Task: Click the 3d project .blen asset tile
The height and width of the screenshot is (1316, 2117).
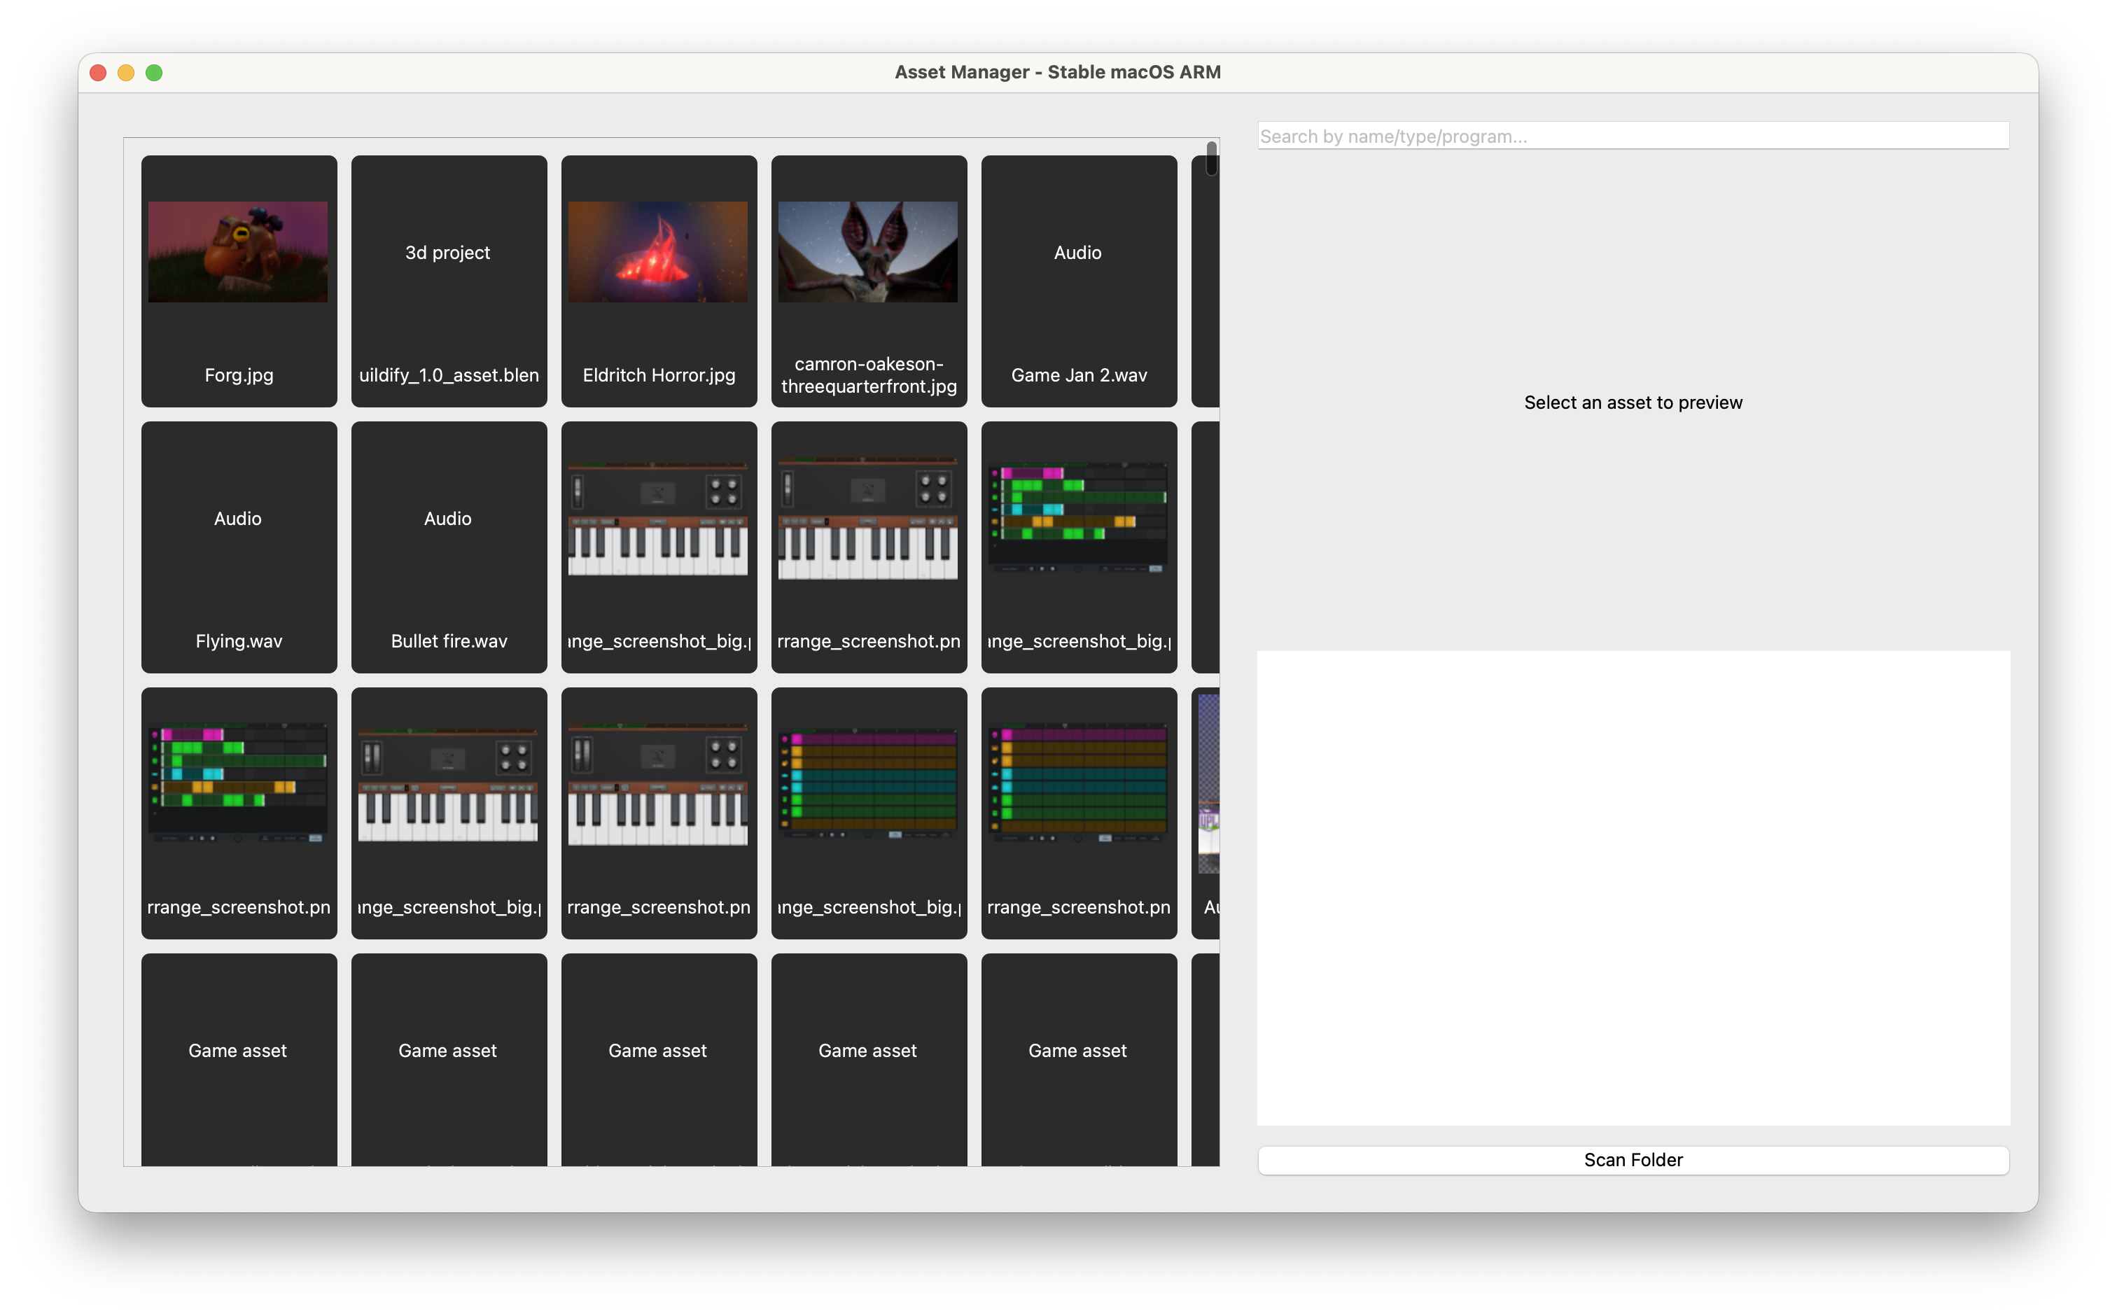Action: coord(448,280)
